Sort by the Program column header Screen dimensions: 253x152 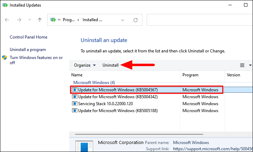(x=190, y=75)
